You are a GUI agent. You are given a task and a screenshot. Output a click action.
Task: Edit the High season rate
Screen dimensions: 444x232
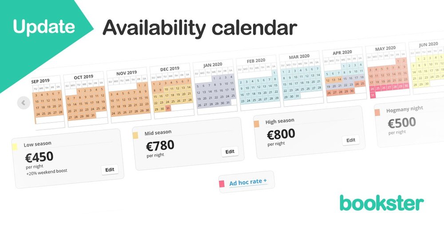351,140
